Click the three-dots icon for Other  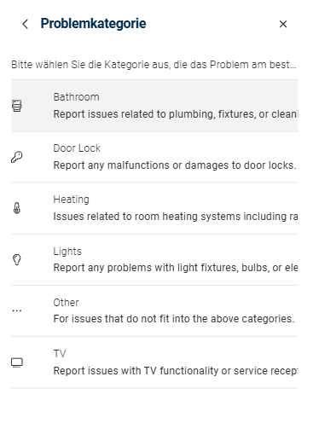(17, 310)
